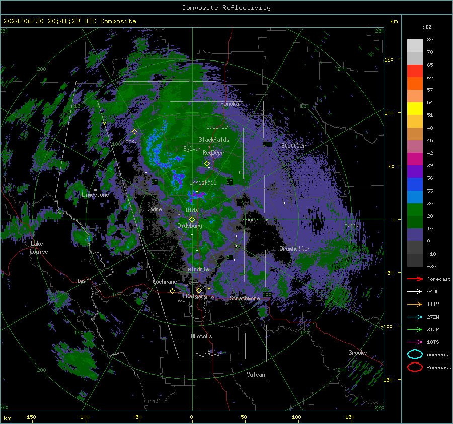Click the bright yellow swatch in dBZ scale
This screenshot has height=424, width=453.
(415, 109)
